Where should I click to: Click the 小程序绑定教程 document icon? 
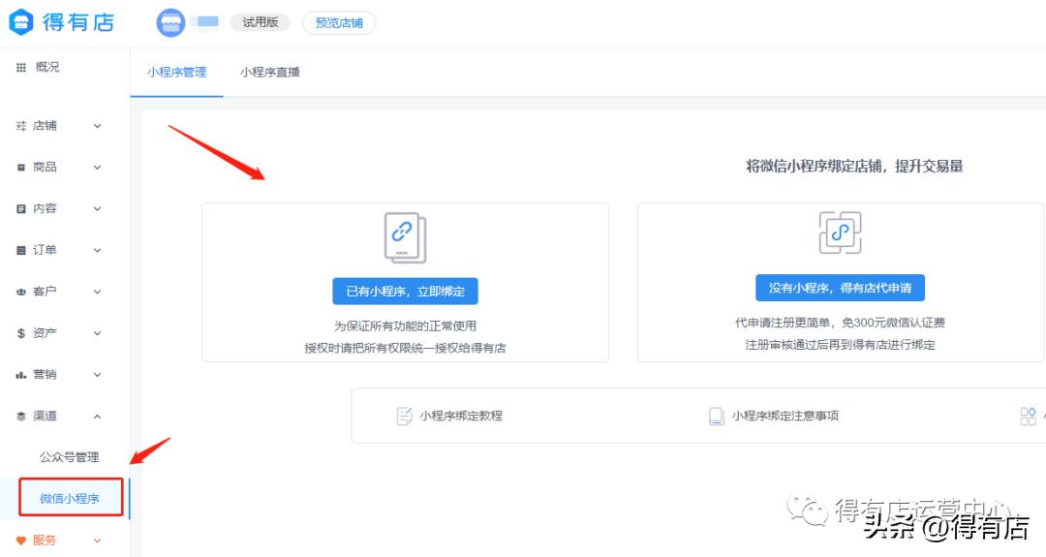(404, 417)
